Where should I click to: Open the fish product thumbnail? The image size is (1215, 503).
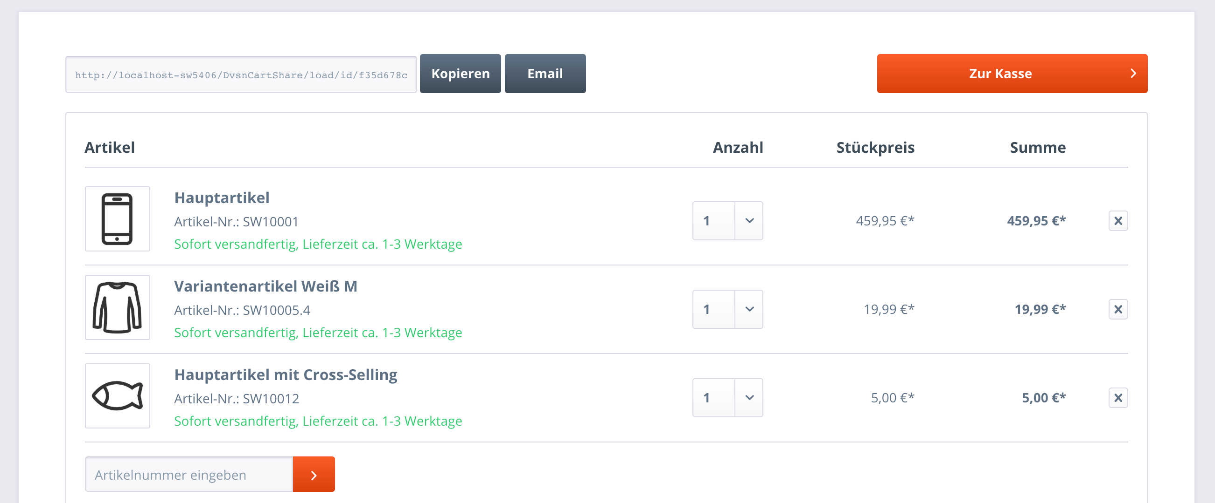coord(118,396)
